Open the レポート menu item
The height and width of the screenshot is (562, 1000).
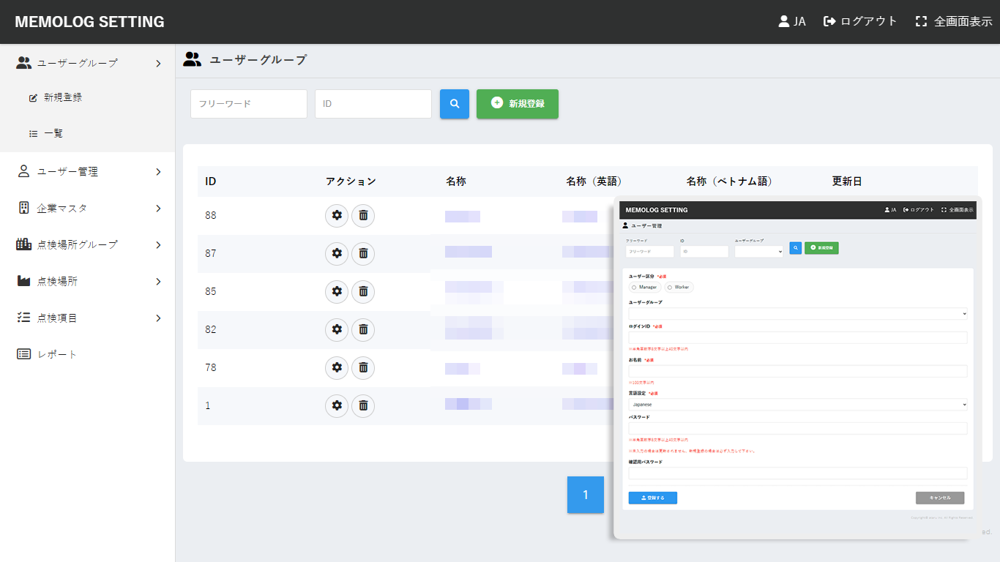(57, 354)
